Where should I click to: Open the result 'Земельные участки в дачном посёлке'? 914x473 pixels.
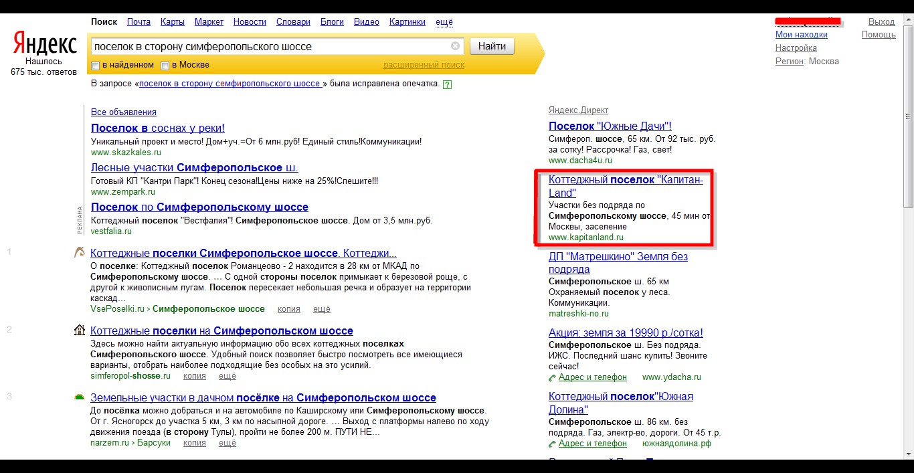[263, 397]
